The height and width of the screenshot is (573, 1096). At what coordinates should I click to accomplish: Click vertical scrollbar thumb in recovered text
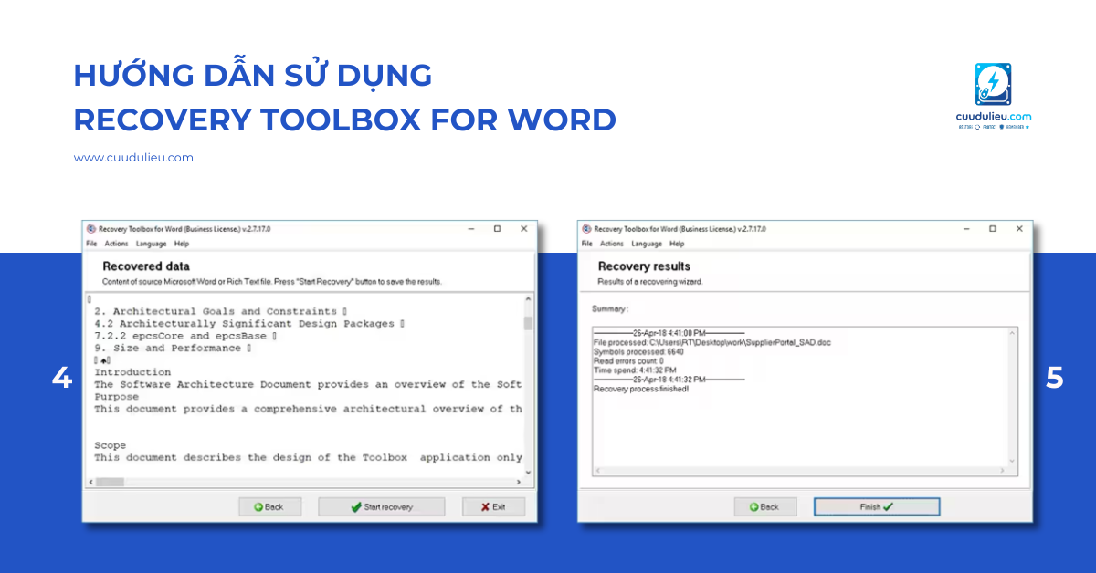(528, 322)
